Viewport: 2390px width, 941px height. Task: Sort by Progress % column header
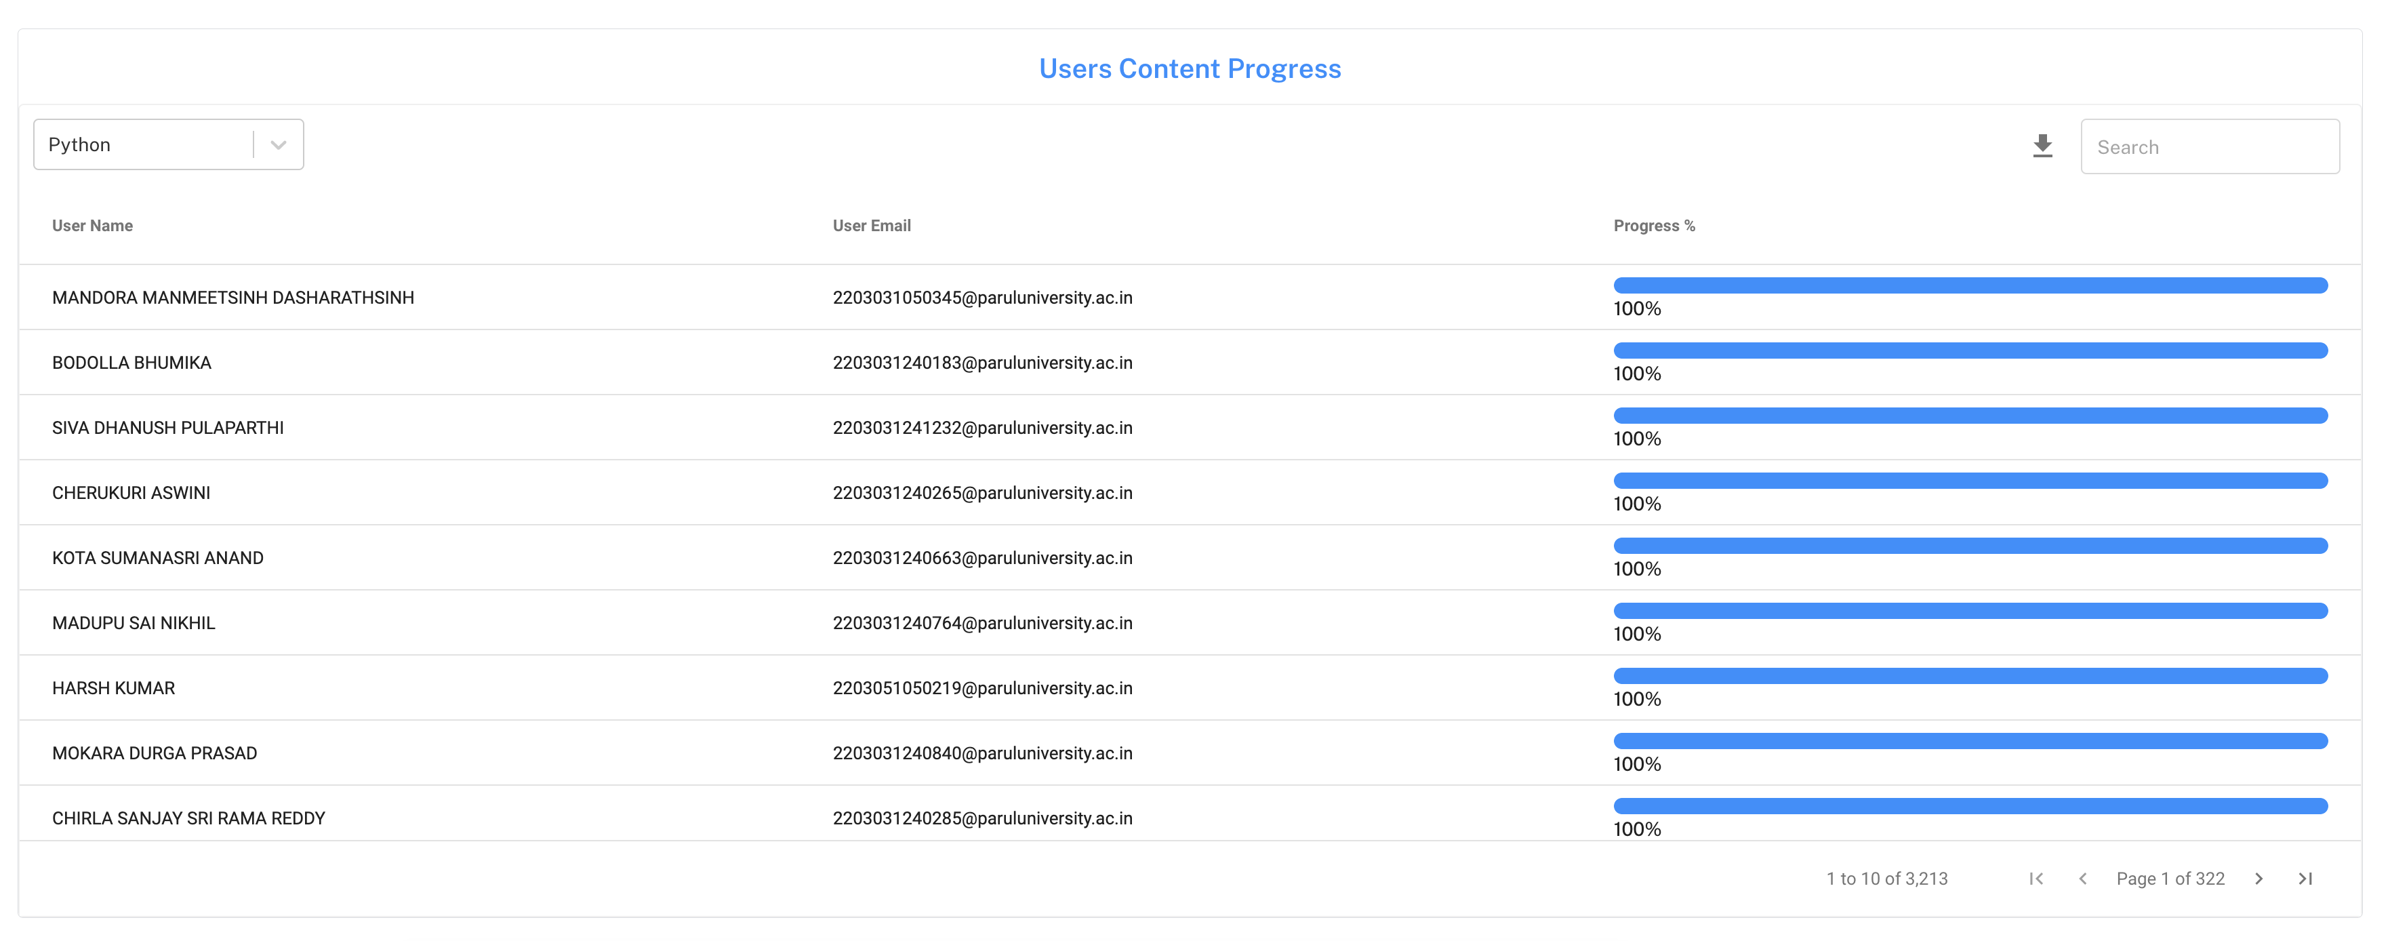pyautogui.click(x=1653, y=226)
